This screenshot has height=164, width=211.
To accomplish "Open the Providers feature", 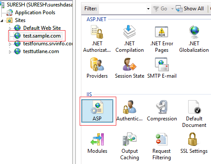I will click(97, 68).
